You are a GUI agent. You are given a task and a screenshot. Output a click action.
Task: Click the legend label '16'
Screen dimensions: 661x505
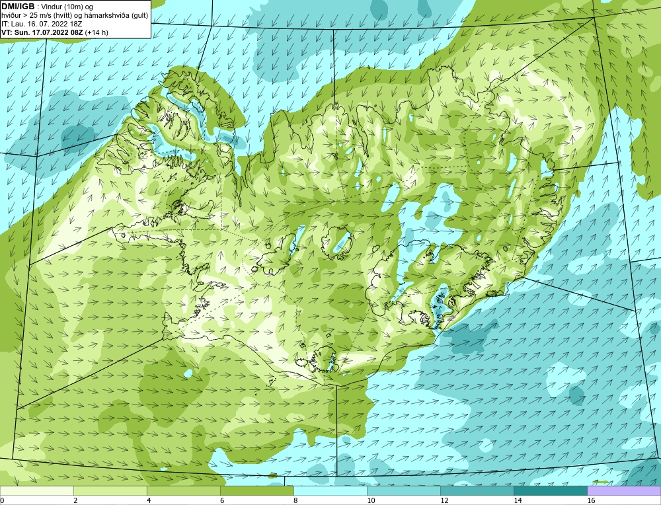pos(591,500)
